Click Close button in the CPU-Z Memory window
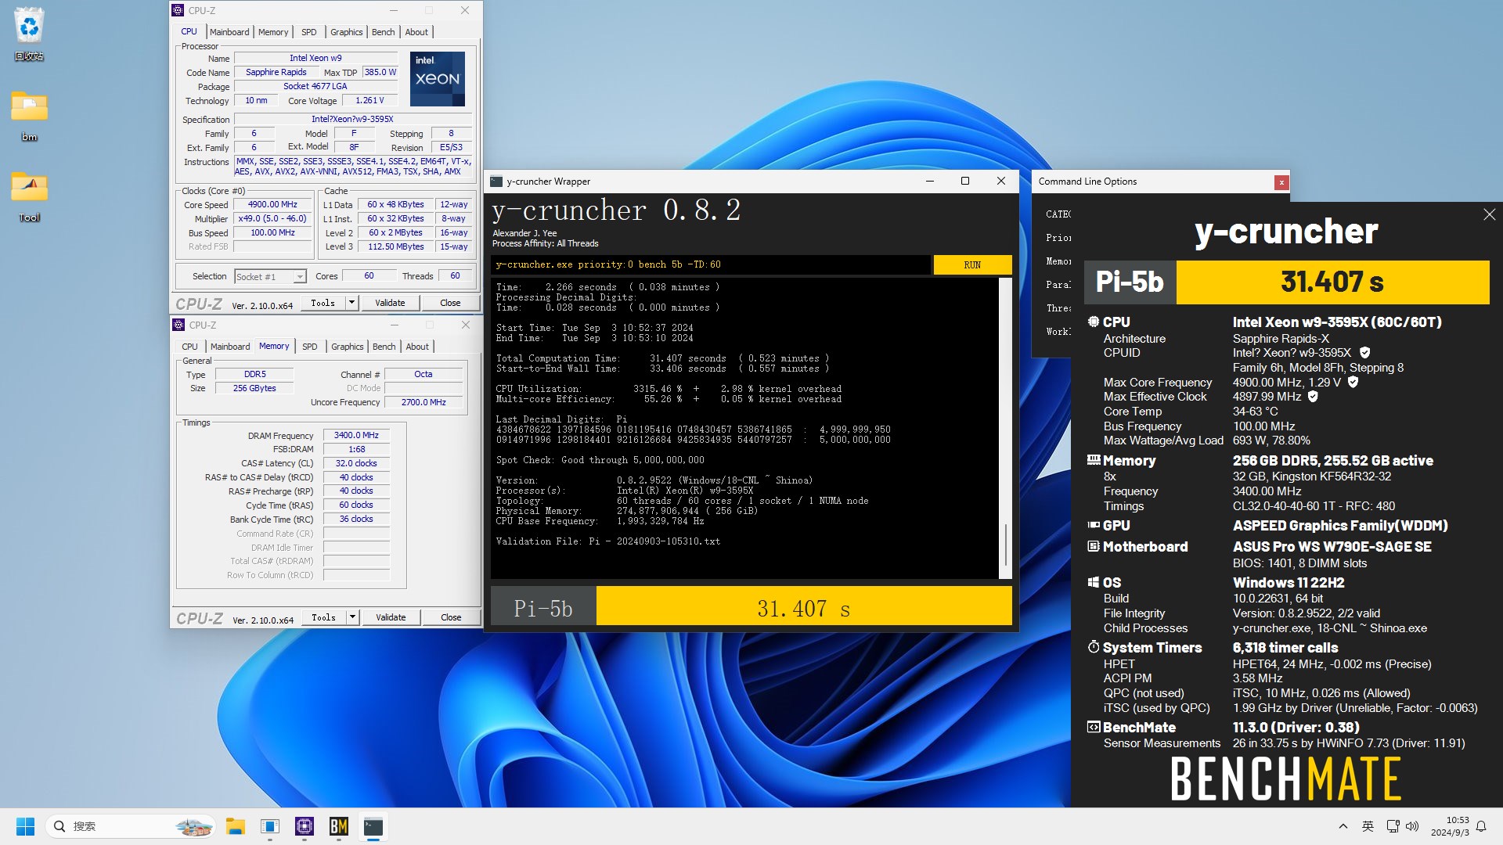The image size is (1503, 845). tap(451, 617)
